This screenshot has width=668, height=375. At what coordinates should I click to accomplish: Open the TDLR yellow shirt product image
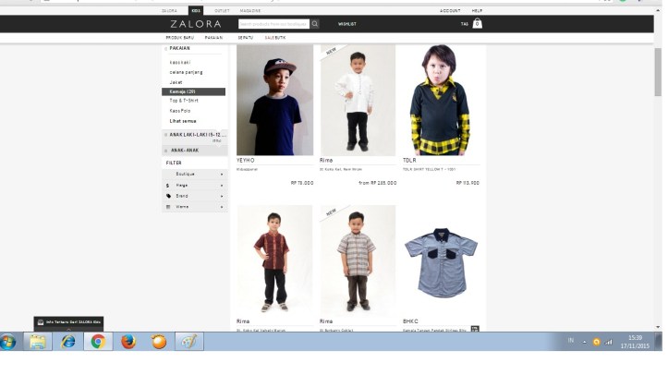point(441,100)
